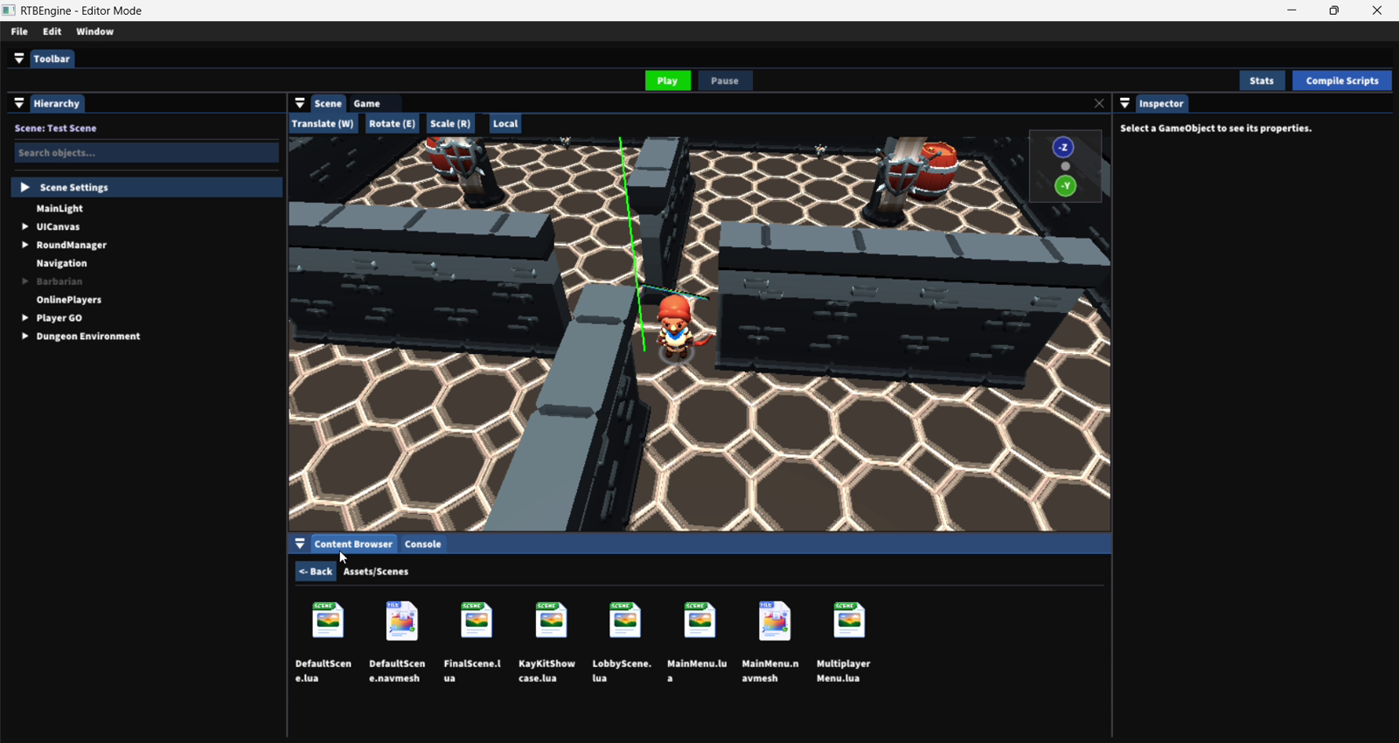Open the MultiplayerMenu.lua scene icon
The height and width of the screenshot is (743, 1399).
pyautogui.click(x=849, y=621)
